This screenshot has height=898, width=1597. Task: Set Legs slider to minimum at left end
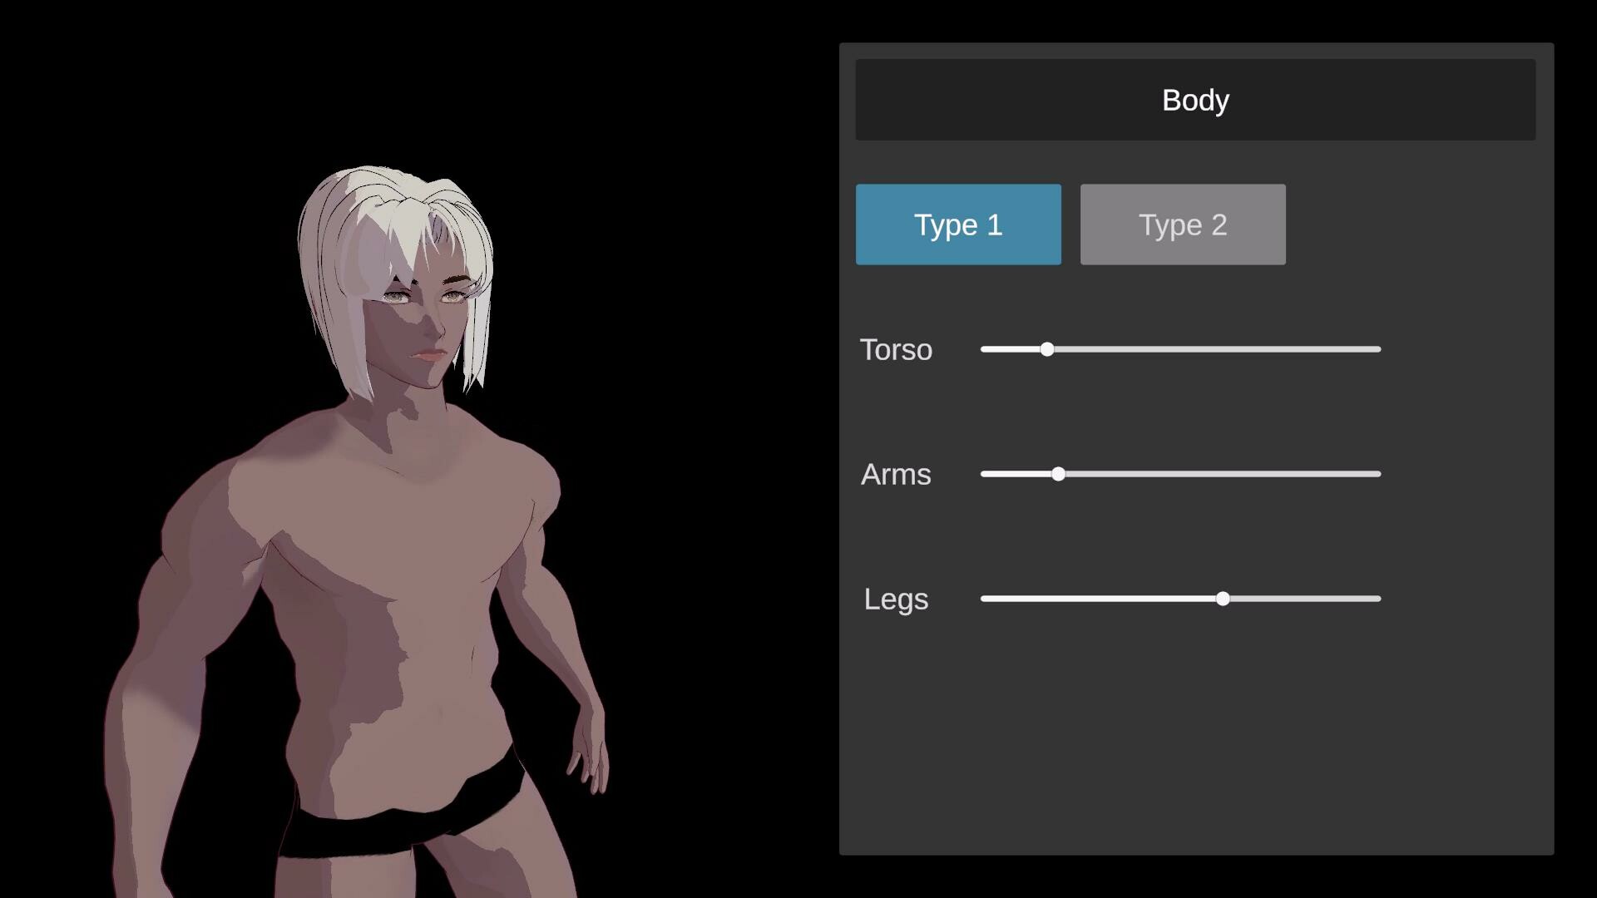tap(984, 599)
